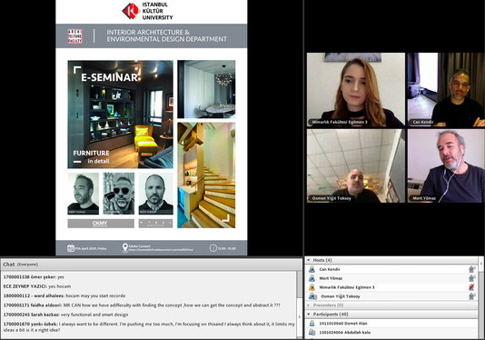Click Mert Yilmaz's microphone status icon

(x=471, y=278)
